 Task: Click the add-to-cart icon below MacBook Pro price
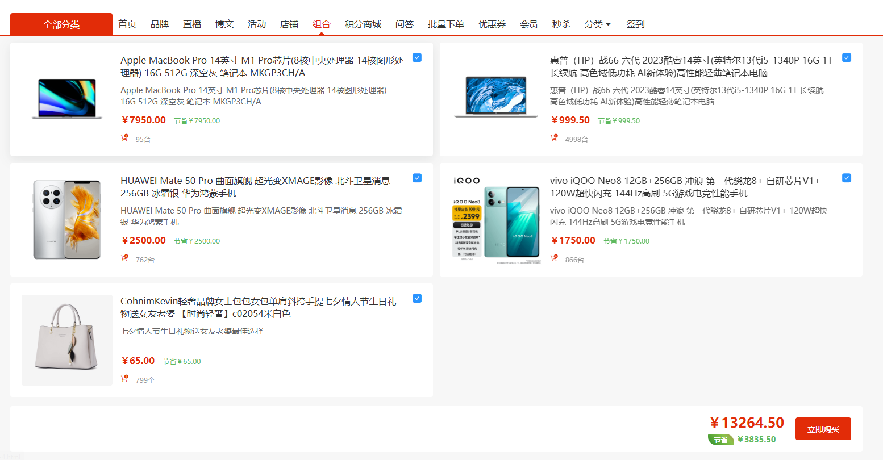(124, 137)
